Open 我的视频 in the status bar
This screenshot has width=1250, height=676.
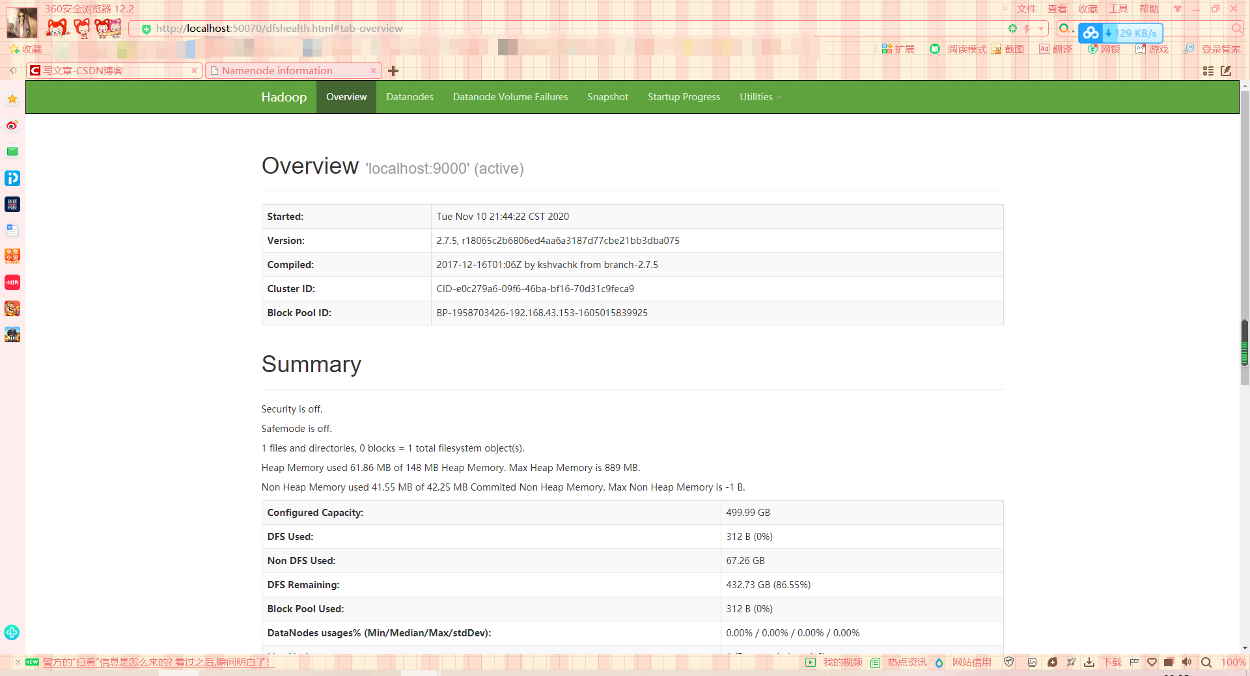(x=834, y=662)
